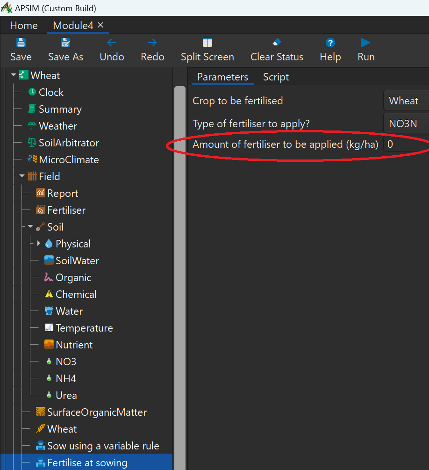Click the NH4 flask icon
Image resolution: width=429 pixels, height=470 pixels.
[x=49, y=378]
